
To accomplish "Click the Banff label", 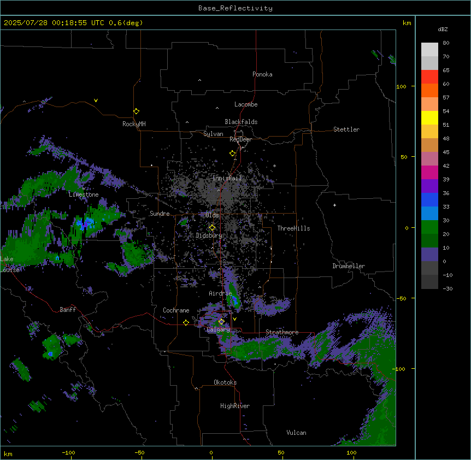I will (68, 310).
